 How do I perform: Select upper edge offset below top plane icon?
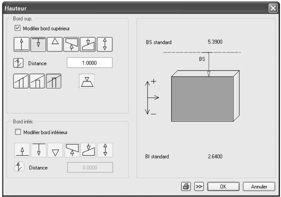point(38,44)
